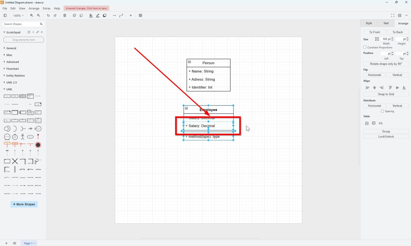
Task: Increase the Width value with its stepper
Action: point(392,38)
